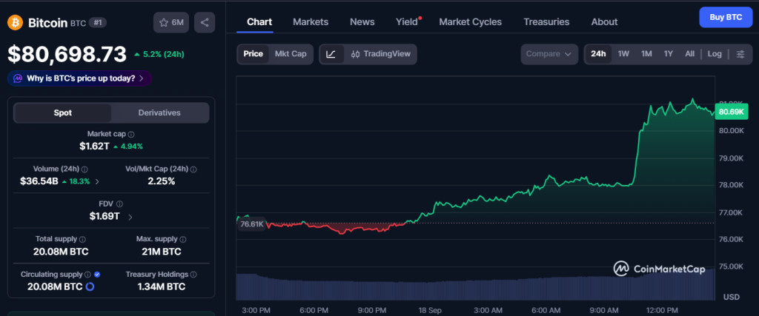Image resolution: width=759 pixels, height=316 pixels.
Task: Expand Volume (24h) details chevron
Action: [x=97, y=181]
